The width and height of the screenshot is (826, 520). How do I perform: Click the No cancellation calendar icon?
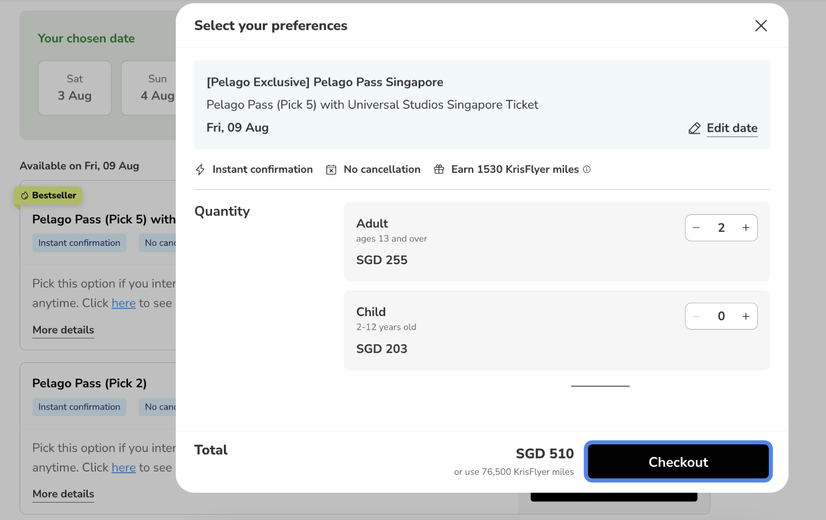click(x=331, y=170)
